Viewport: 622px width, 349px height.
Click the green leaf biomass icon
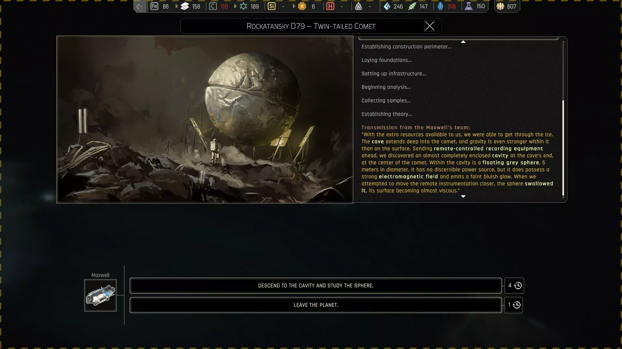click(x=412, y=6)
